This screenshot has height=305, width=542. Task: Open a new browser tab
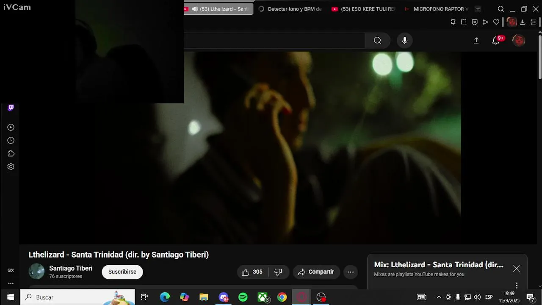(x=478, y=9)
